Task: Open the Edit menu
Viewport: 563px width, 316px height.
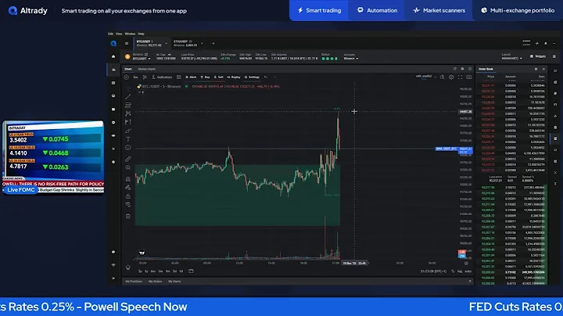Action: click(110, 34)
